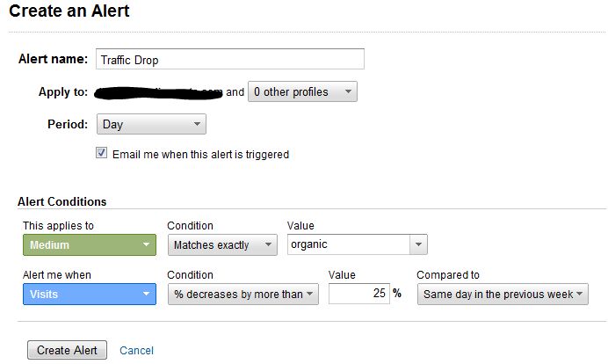Open the blue Visits metric dropdown

(x=89, y=295)
